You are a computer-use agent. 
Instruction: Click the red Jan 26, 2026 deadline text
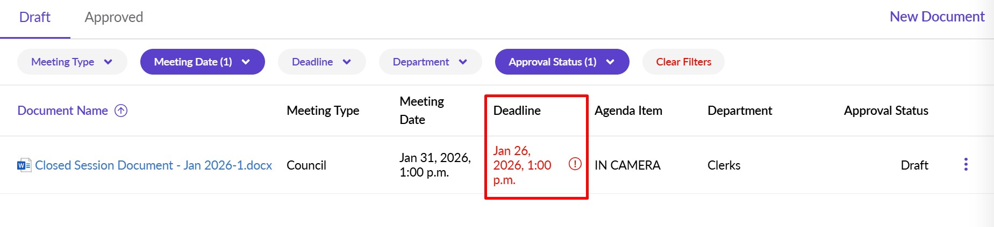tap(522, 165)
